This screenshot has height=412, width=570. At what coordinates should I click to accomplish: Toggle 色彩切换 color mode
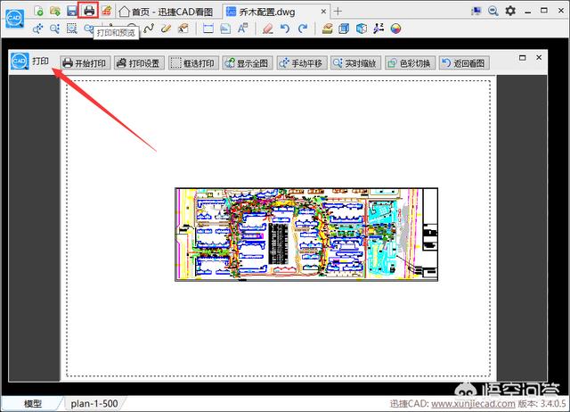410,63
